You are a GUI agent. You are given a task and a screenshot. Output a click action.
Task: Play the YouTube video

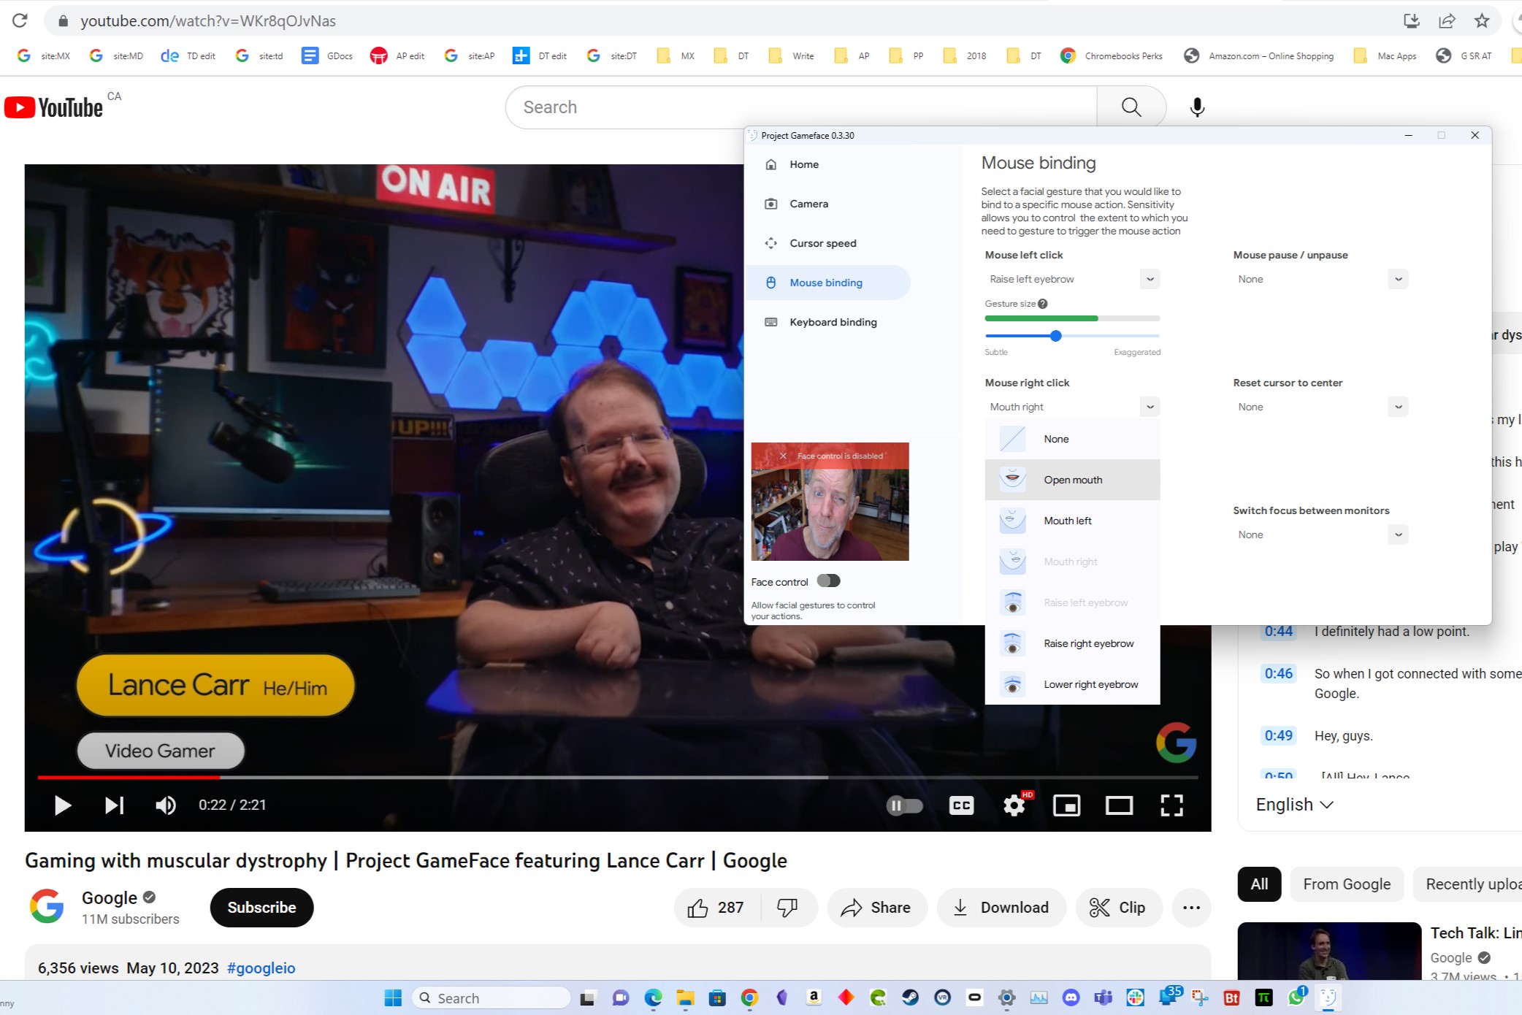[63, 805]
